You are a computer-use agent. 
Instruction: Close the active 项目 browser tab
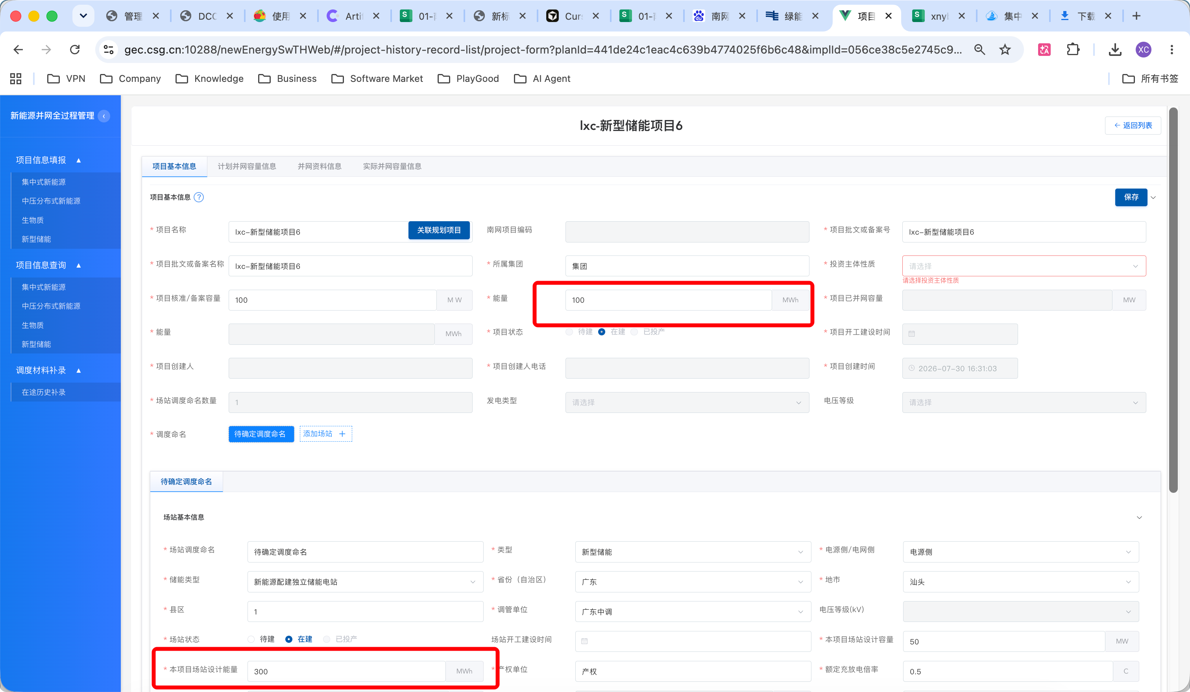pyautogui.click(x=888, y=16)
